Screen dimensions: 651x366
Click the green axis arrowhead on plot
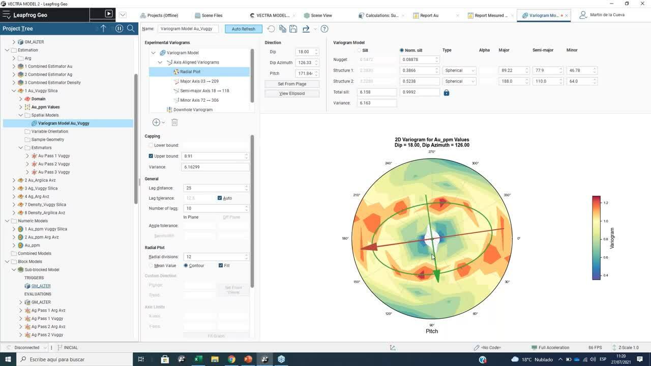(x=437, y=276)
